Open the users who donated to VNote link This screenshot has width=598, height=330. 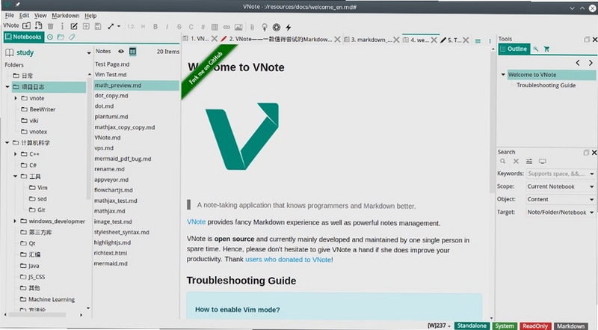[288, 260]
